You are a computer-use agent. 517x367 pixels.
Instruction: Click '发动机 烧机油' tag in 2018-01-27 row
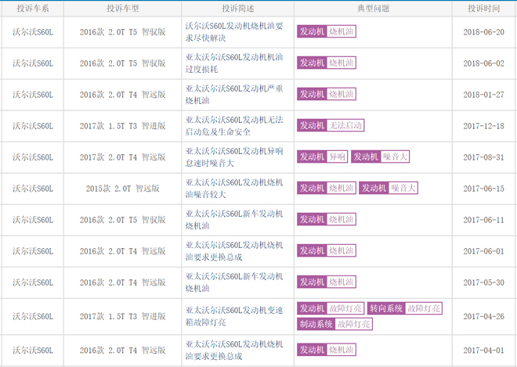[x=327, y=94]
